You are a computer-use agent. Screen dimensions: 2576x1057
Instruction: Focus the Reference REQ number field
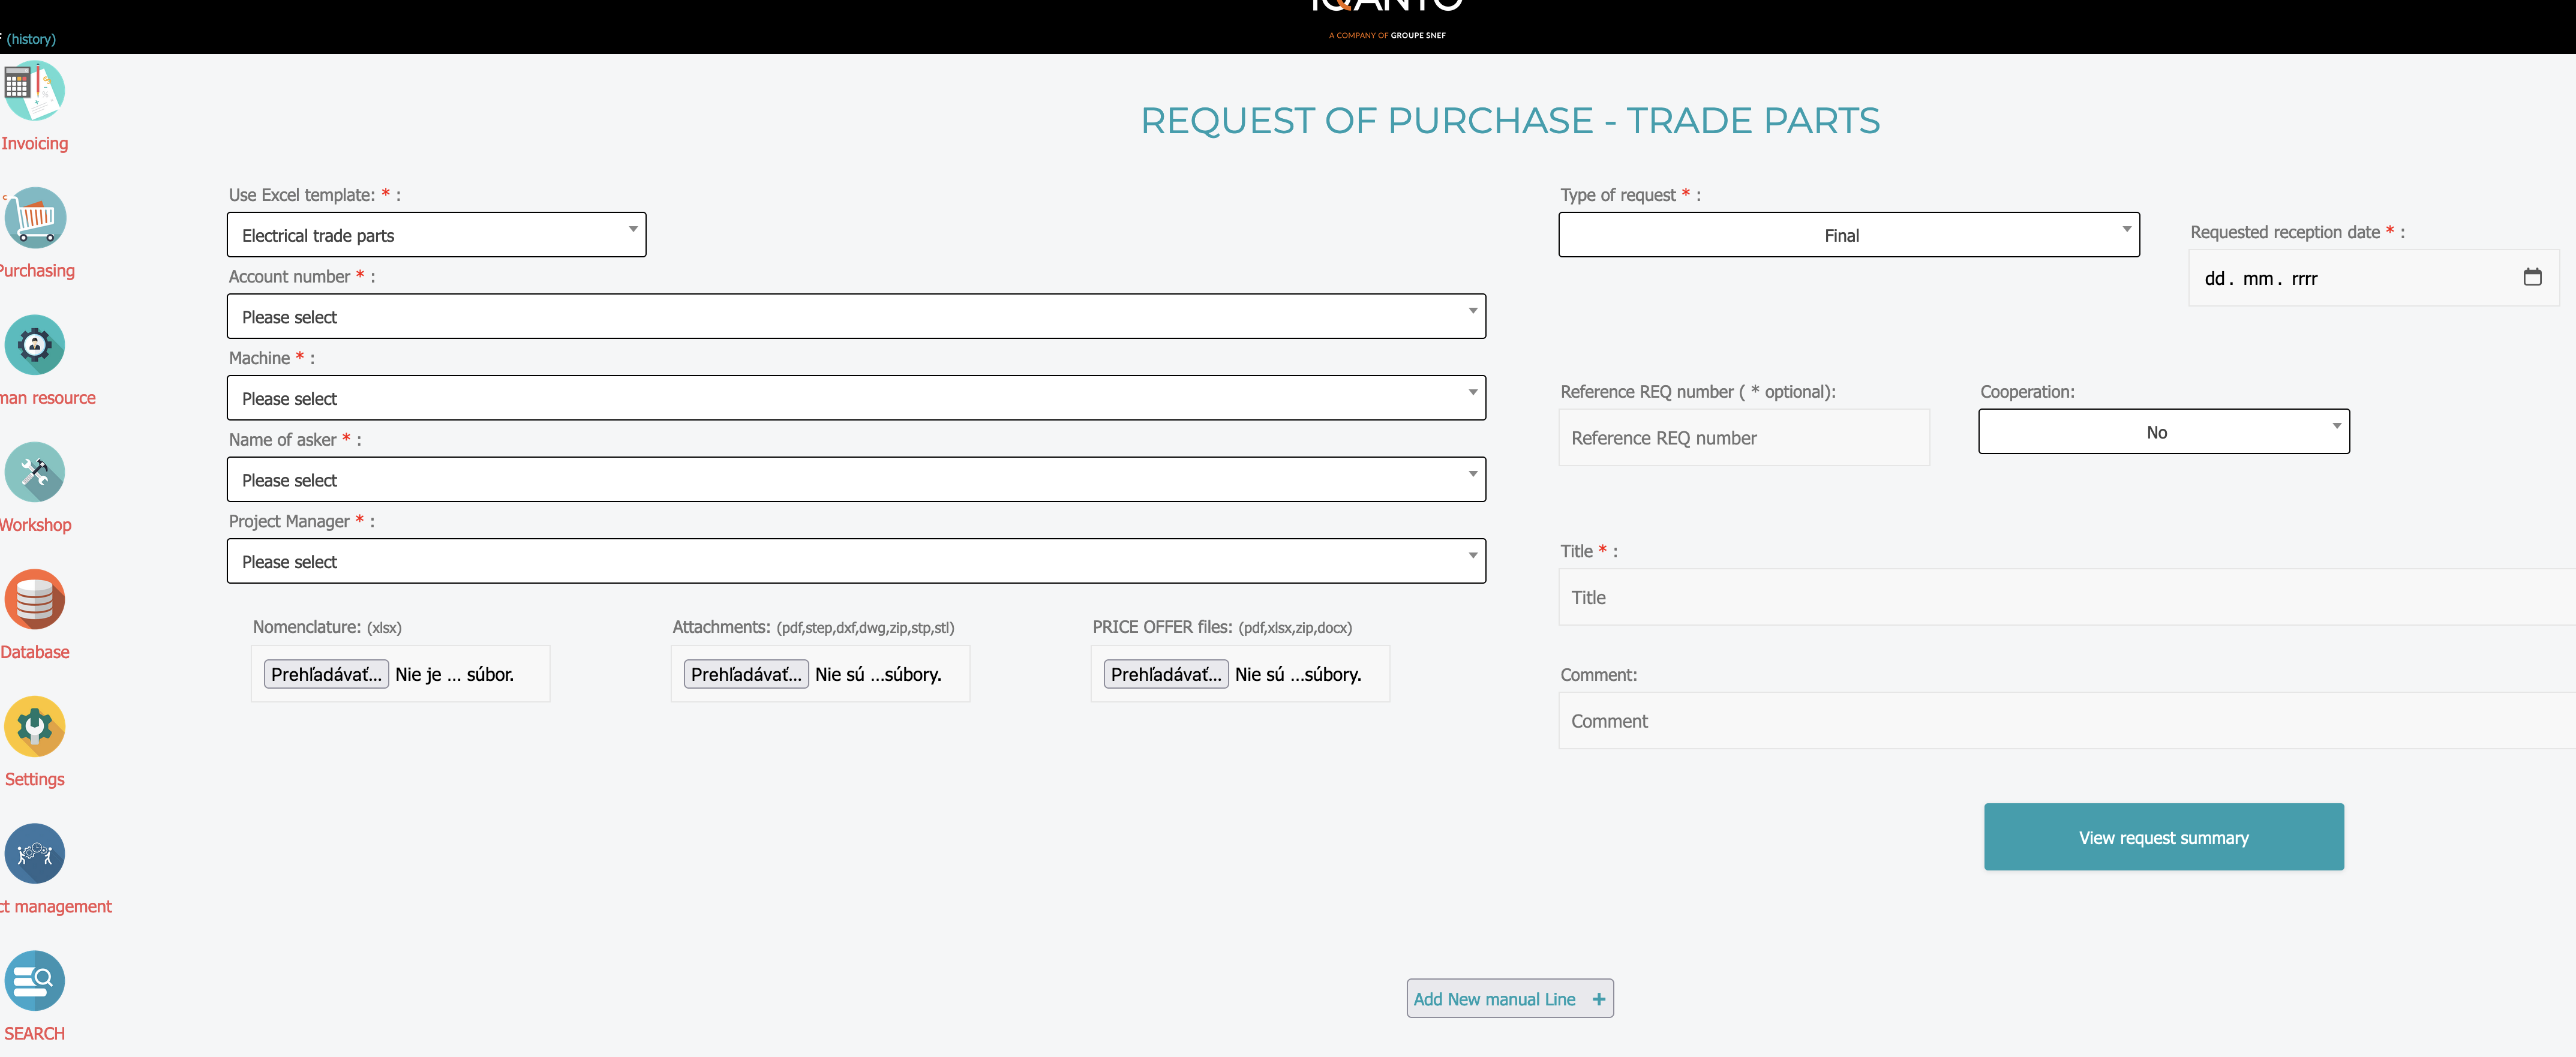click(1743, 438)
